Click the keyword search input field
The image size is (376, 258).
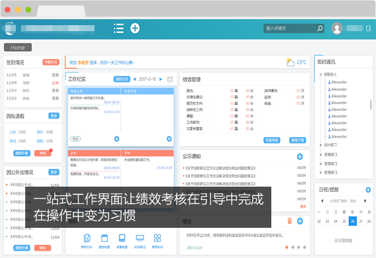point(289,28)
